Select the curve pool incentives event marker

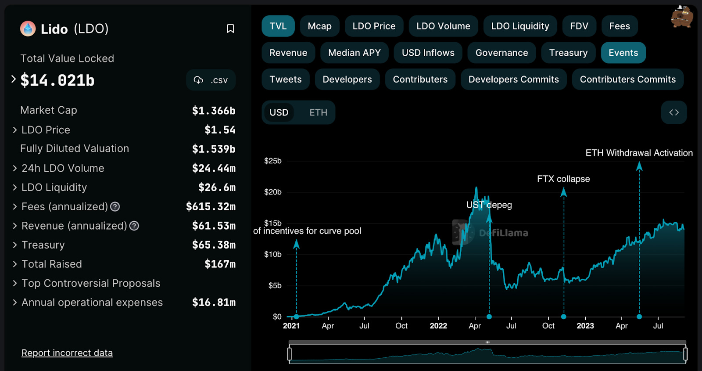click(297, 317)
